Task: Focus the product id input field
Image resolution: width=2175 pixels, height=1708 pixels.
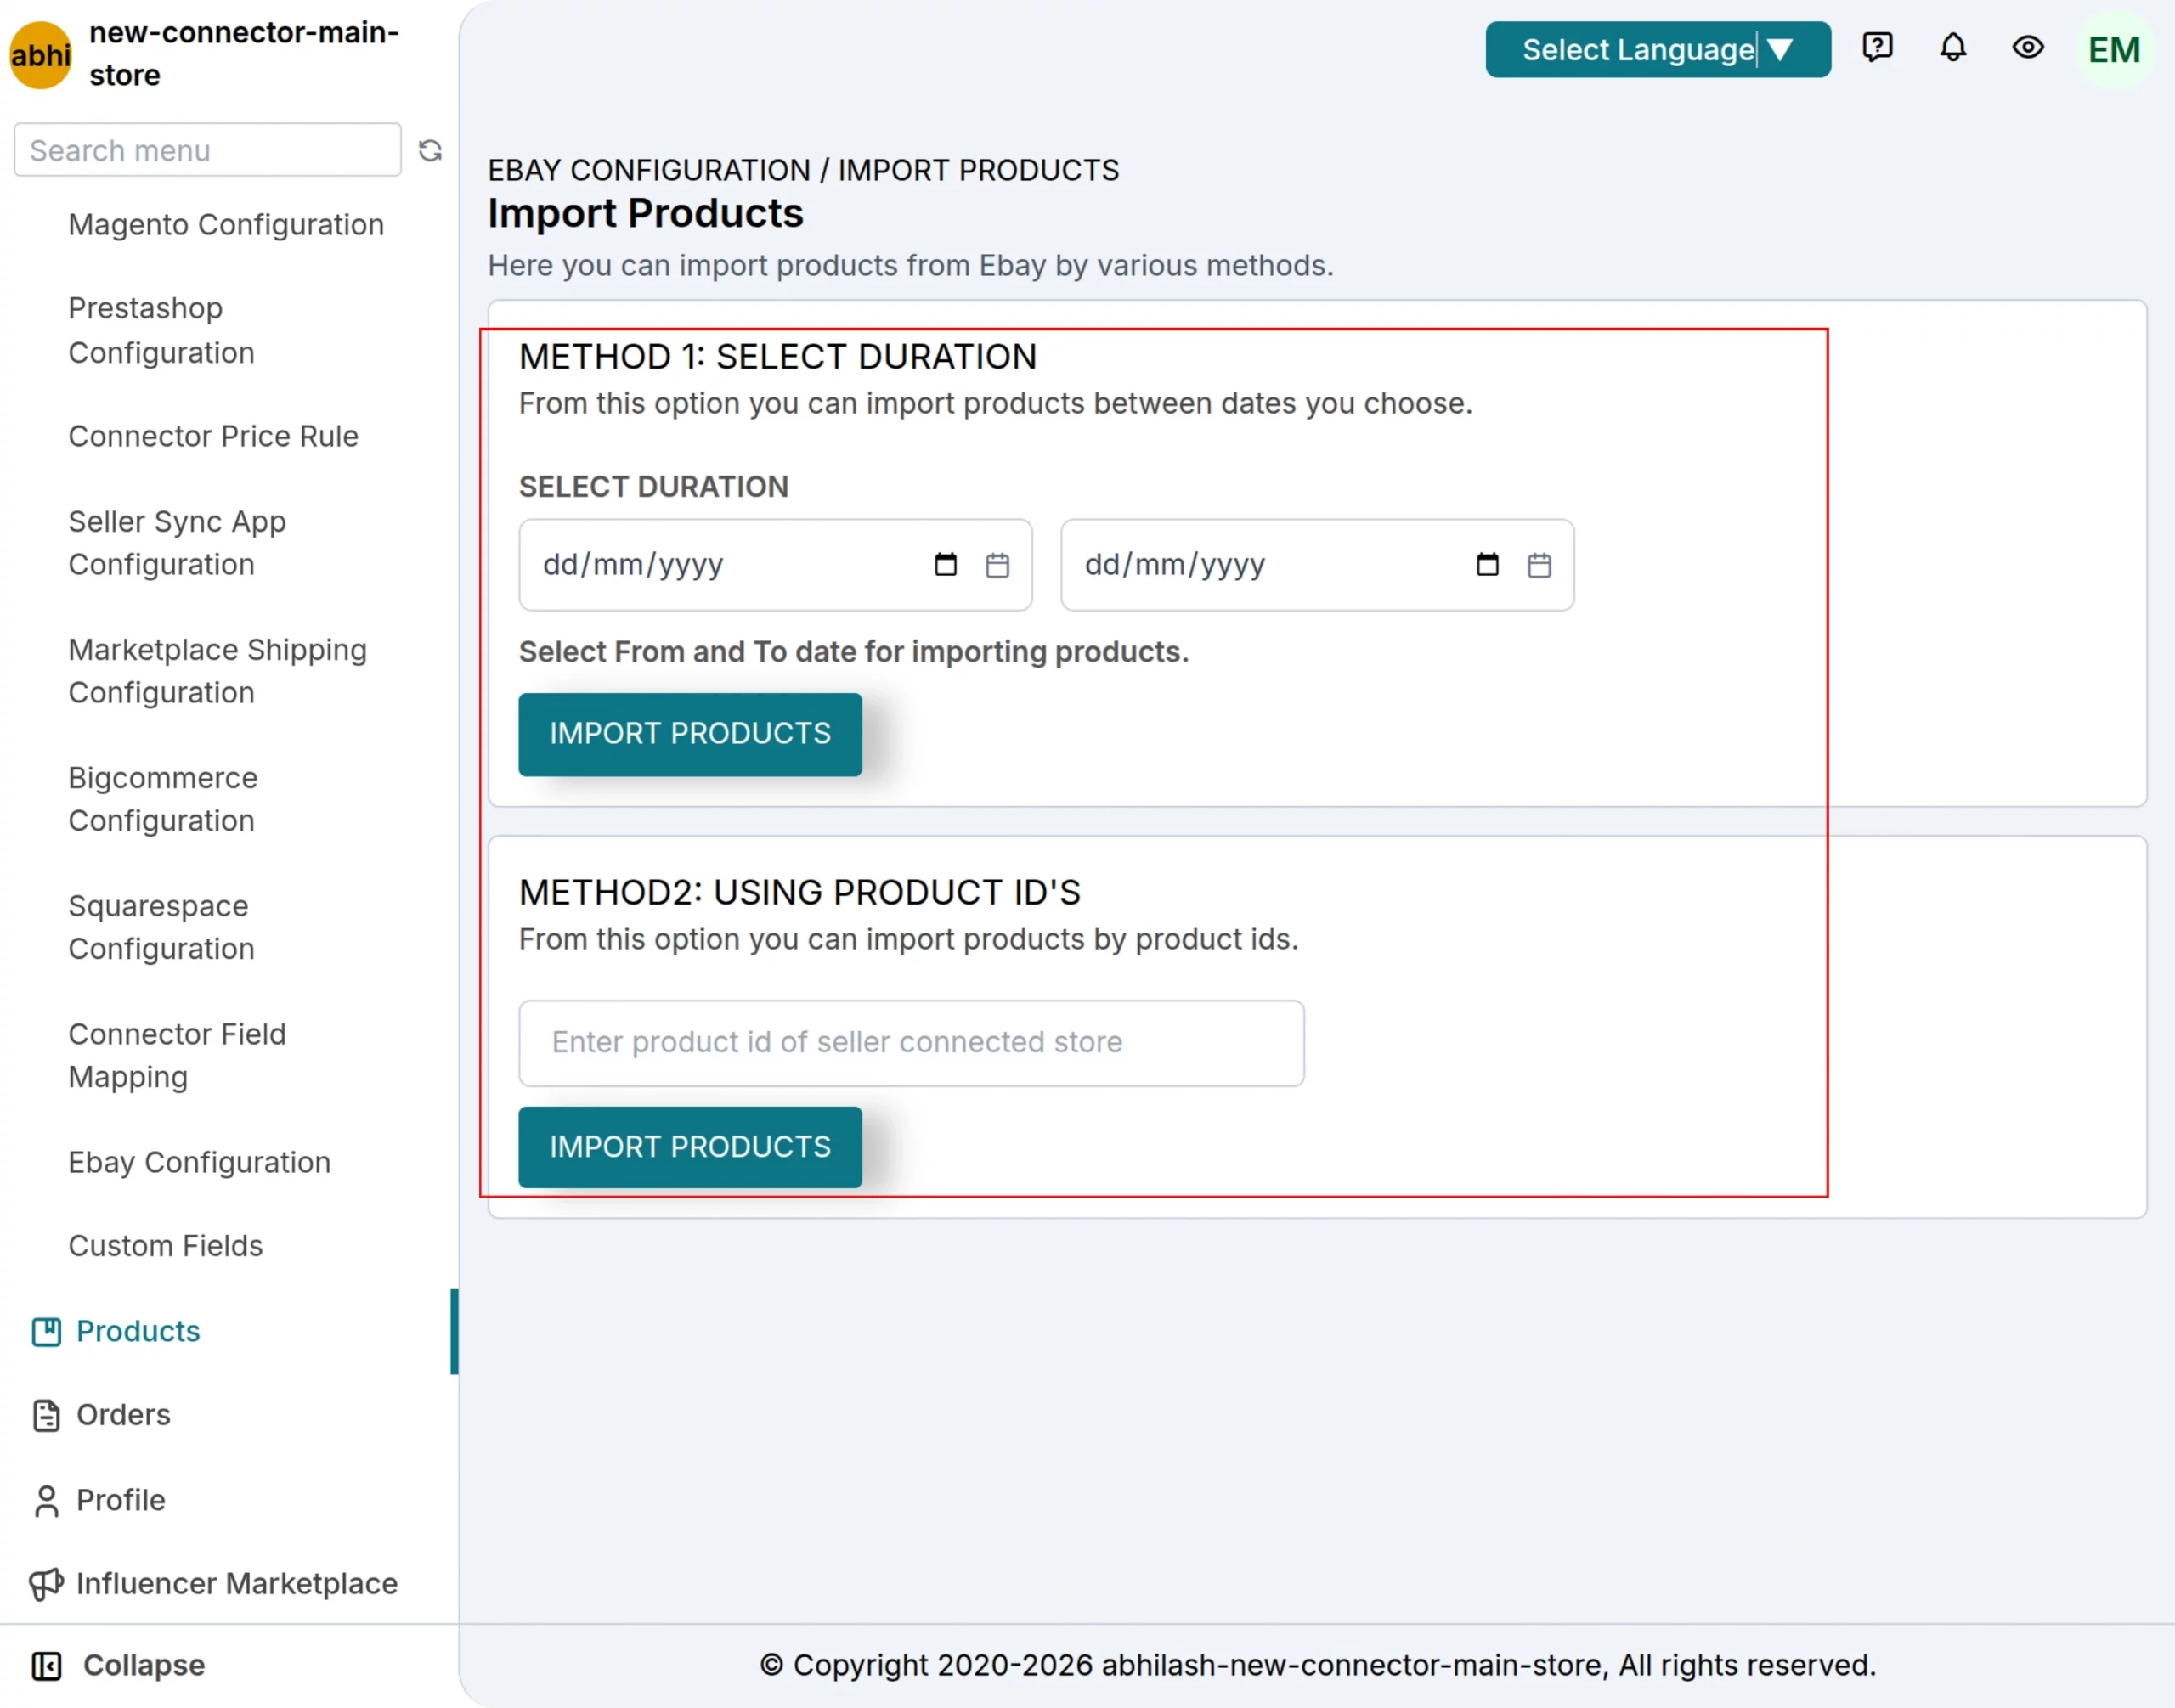Action: click(x=912, y=1043)
